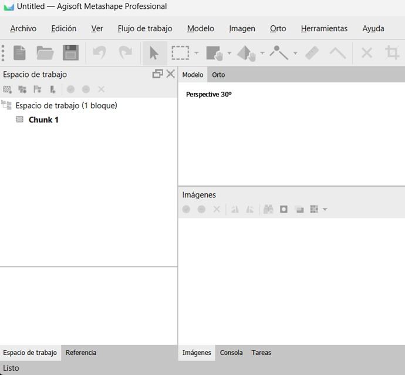Viewport: 405px width, 375px height.
Task: Click Add chunk icon in workspace toolbar
Action: (7, 89)
